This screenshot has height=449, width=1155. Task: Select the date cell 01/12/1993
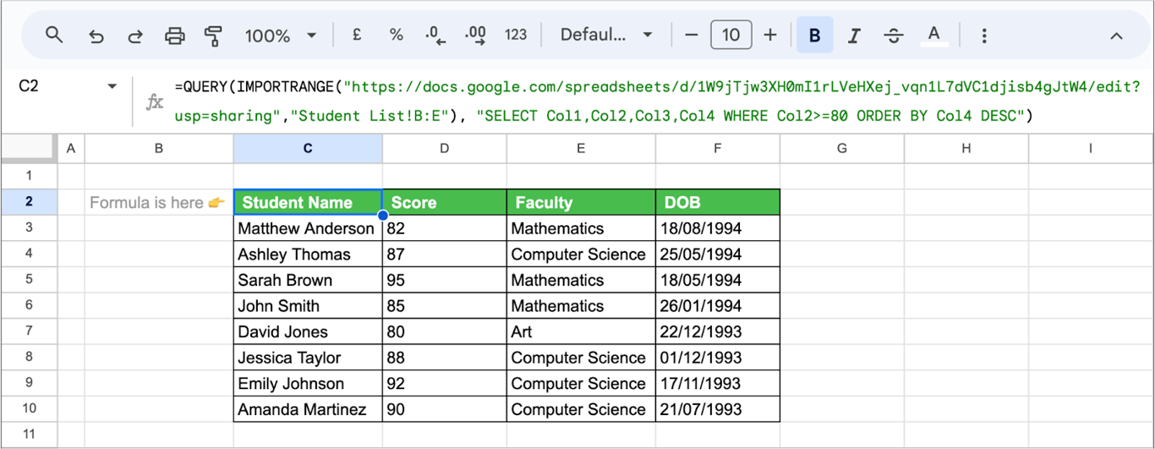click(717, 357)
